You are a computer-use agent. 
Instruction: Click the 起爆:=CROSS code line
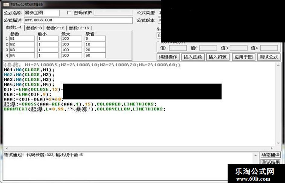(80, 104)
